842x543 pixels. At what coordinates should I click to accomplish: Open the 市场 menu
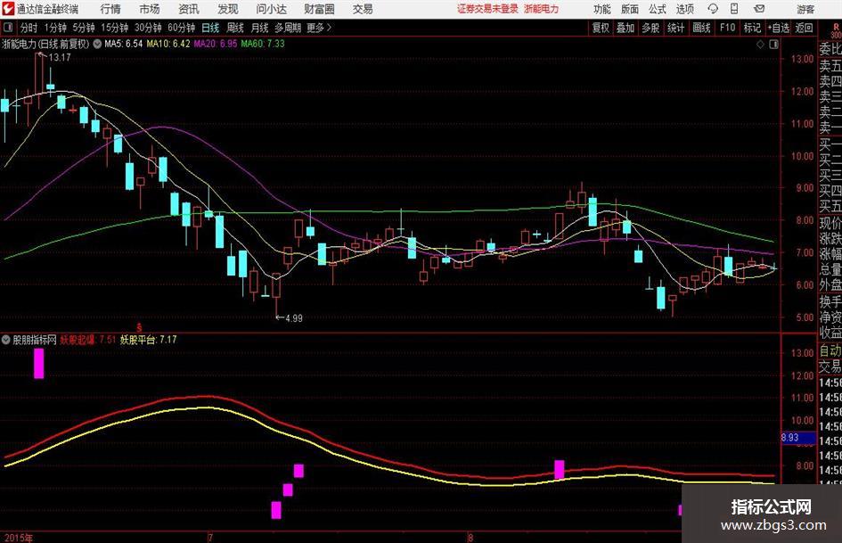click(x=150, y=9)
